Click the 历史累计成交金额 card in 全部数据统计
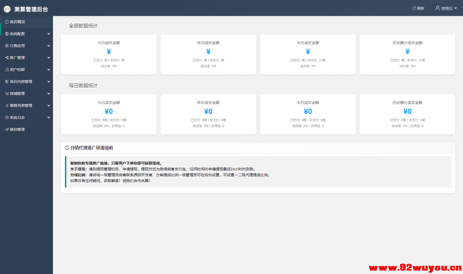 (x=407, y=54)
